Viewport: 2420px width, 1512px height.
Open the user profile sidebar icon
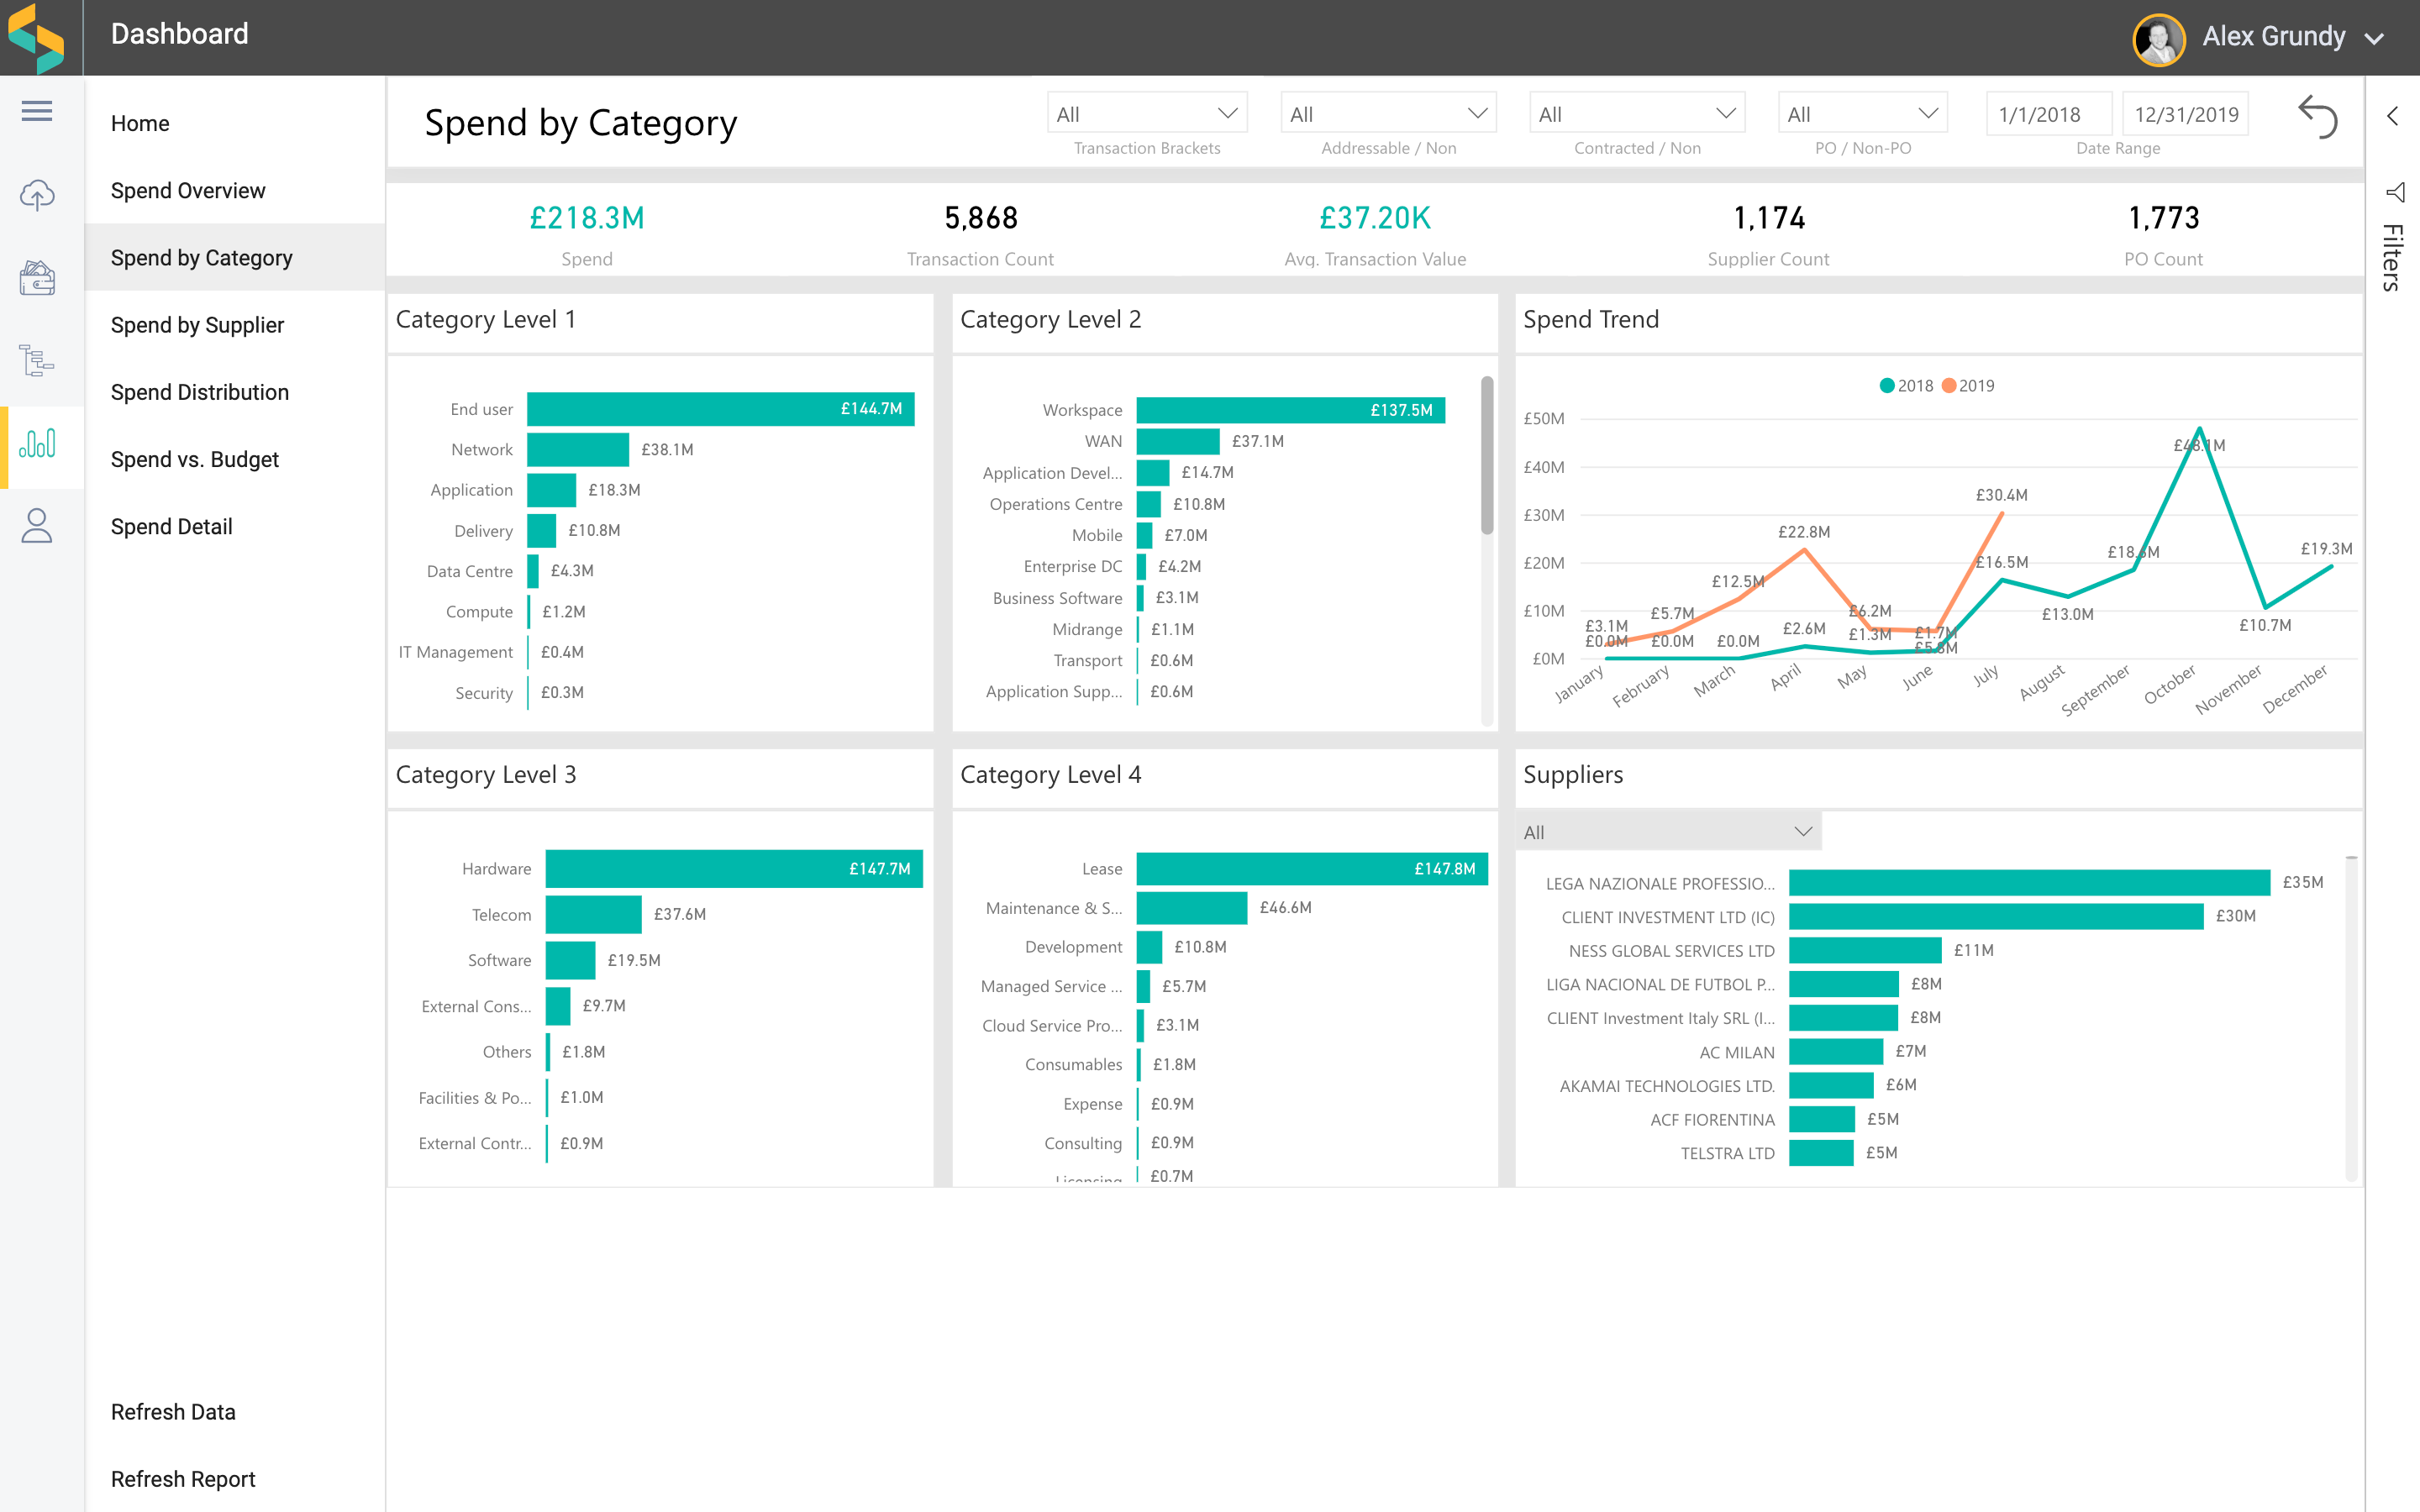(37, 526)
